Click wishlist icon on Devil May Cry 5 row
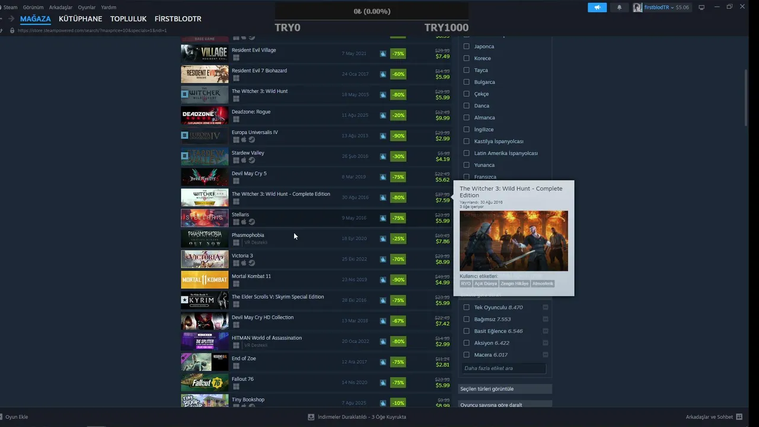The height and width of the screenshot is (427, 759). [383, 177]
